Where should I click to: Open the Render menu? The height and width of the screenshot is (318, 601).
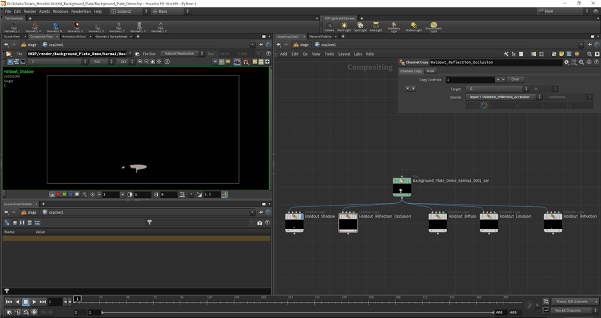29,11
